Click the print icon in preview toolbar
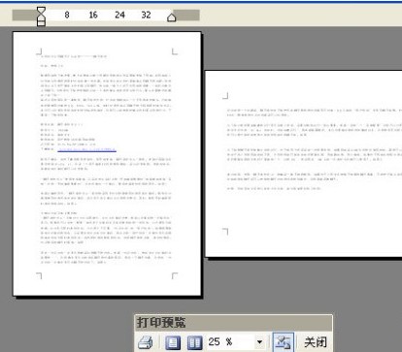 pyautogui.click(x=146, y=342)
